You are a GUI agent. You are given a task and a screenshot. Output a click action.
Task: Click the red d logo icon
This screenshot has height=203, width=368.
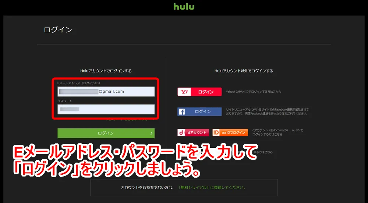point(181,132)
